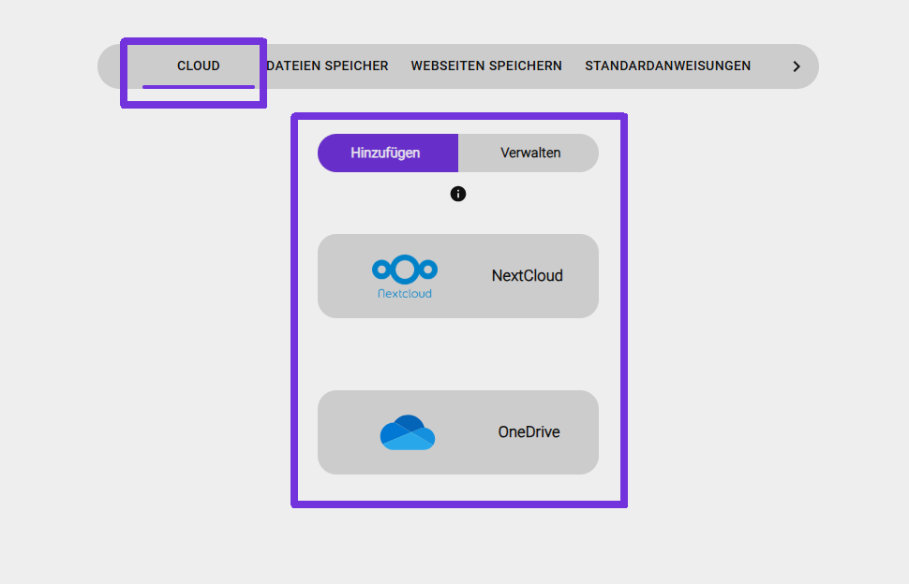Select the Hinzufügen toggle option

[387, 153]
